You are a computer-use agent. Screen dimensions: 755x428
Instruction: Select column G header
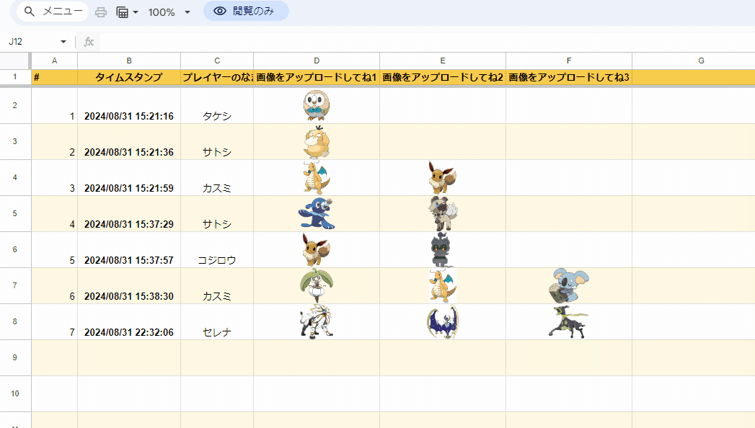coord(694,61)
